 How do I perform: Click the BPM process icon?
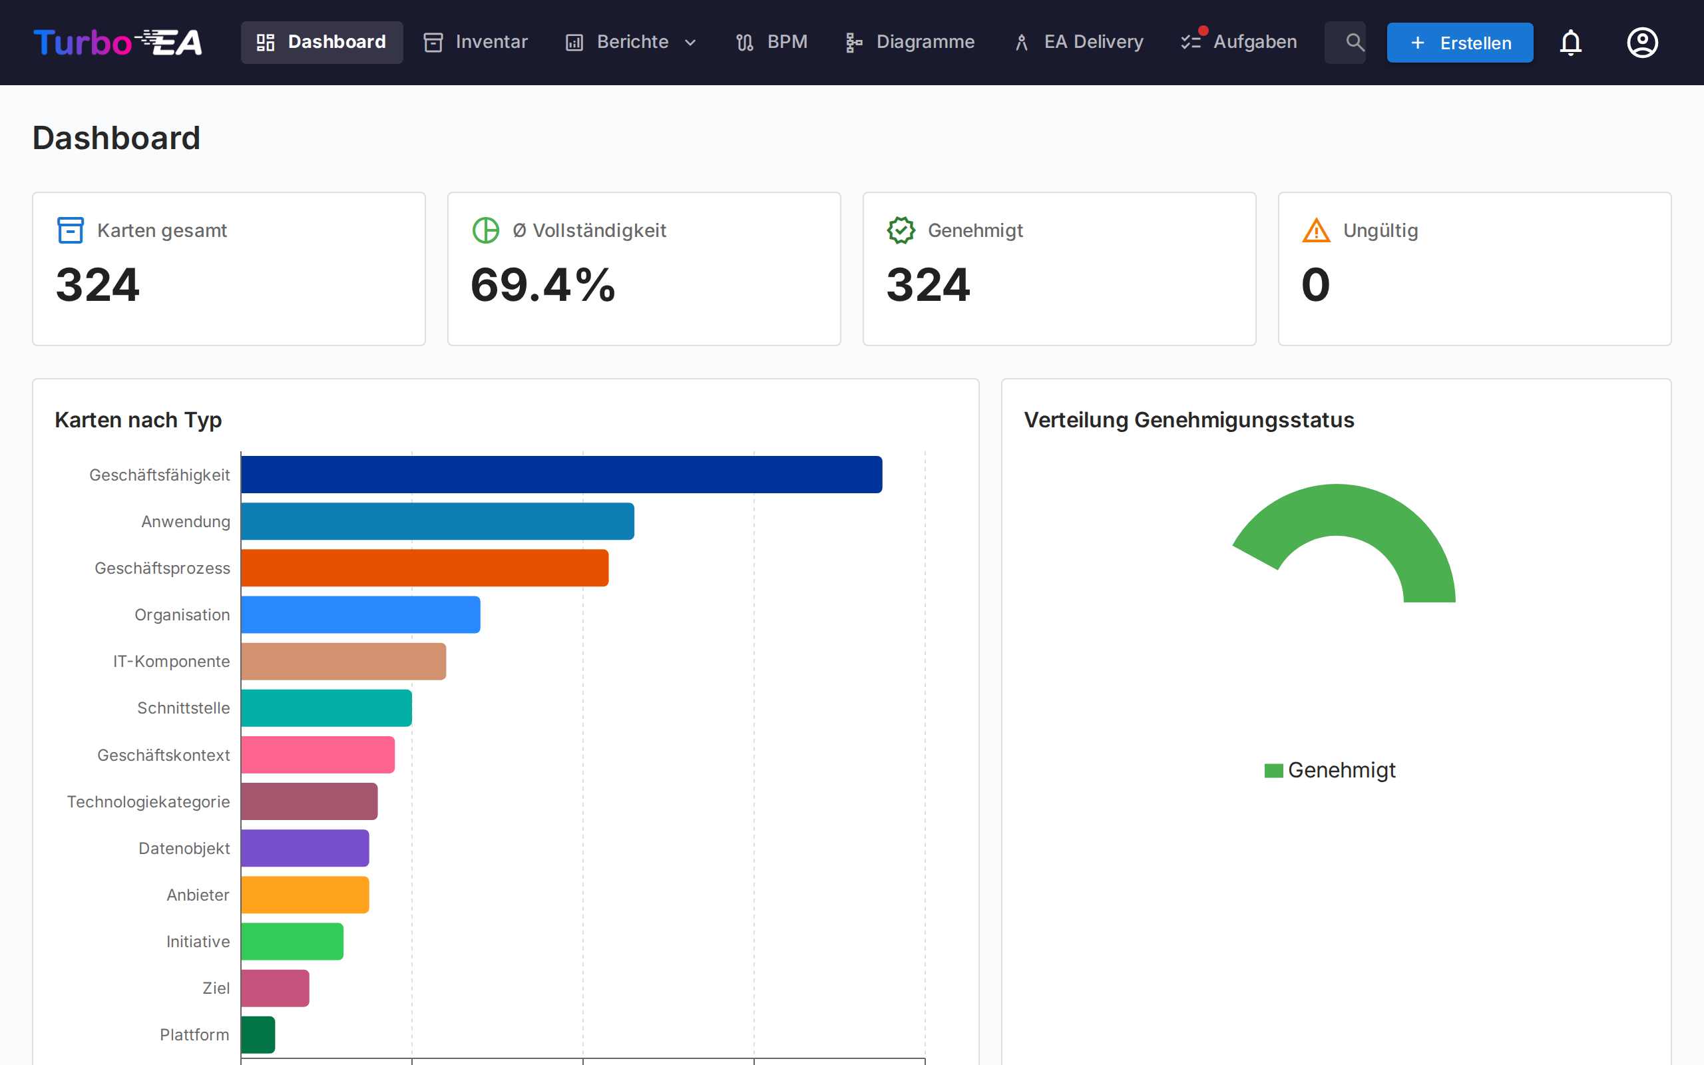[x=744, y=41]
